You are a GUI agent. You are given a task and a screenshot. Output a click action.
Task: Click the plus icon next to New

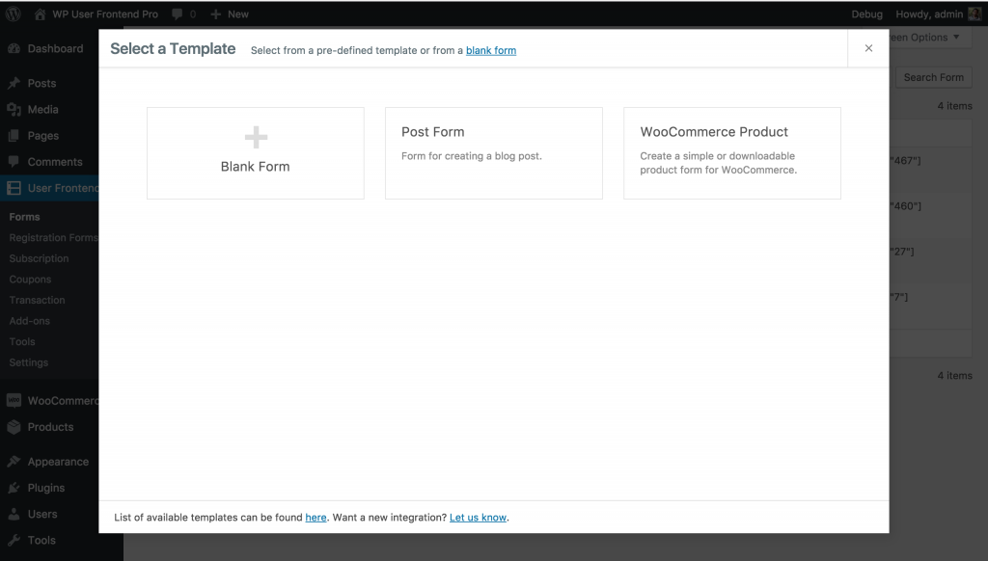pos(215,13)
